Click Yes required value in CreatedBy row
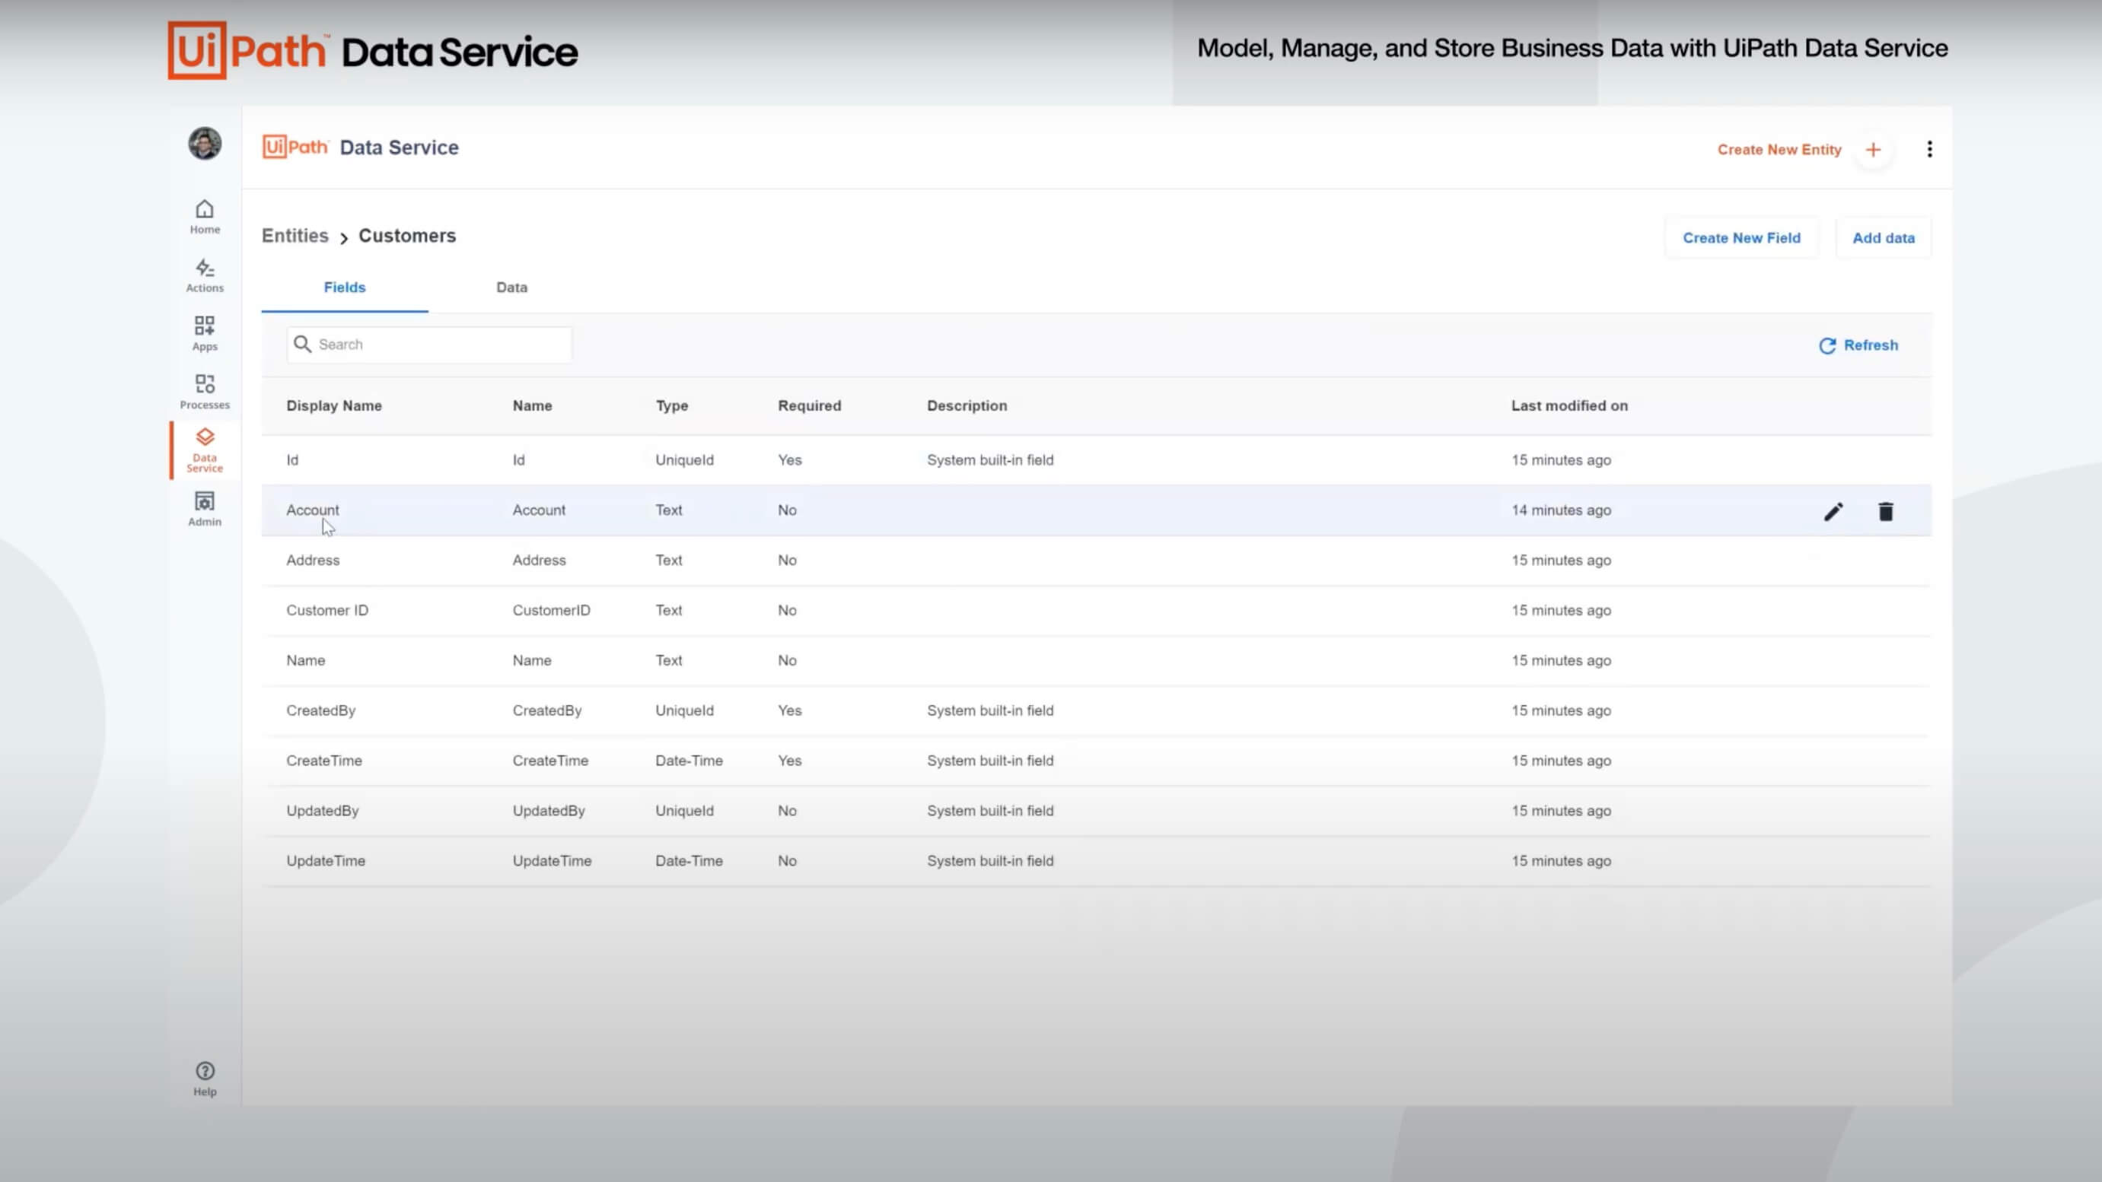The width and height of the screenshot is (2102, 1182). 789,710
